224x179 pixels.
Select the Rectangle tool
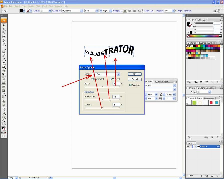[4, 52]
